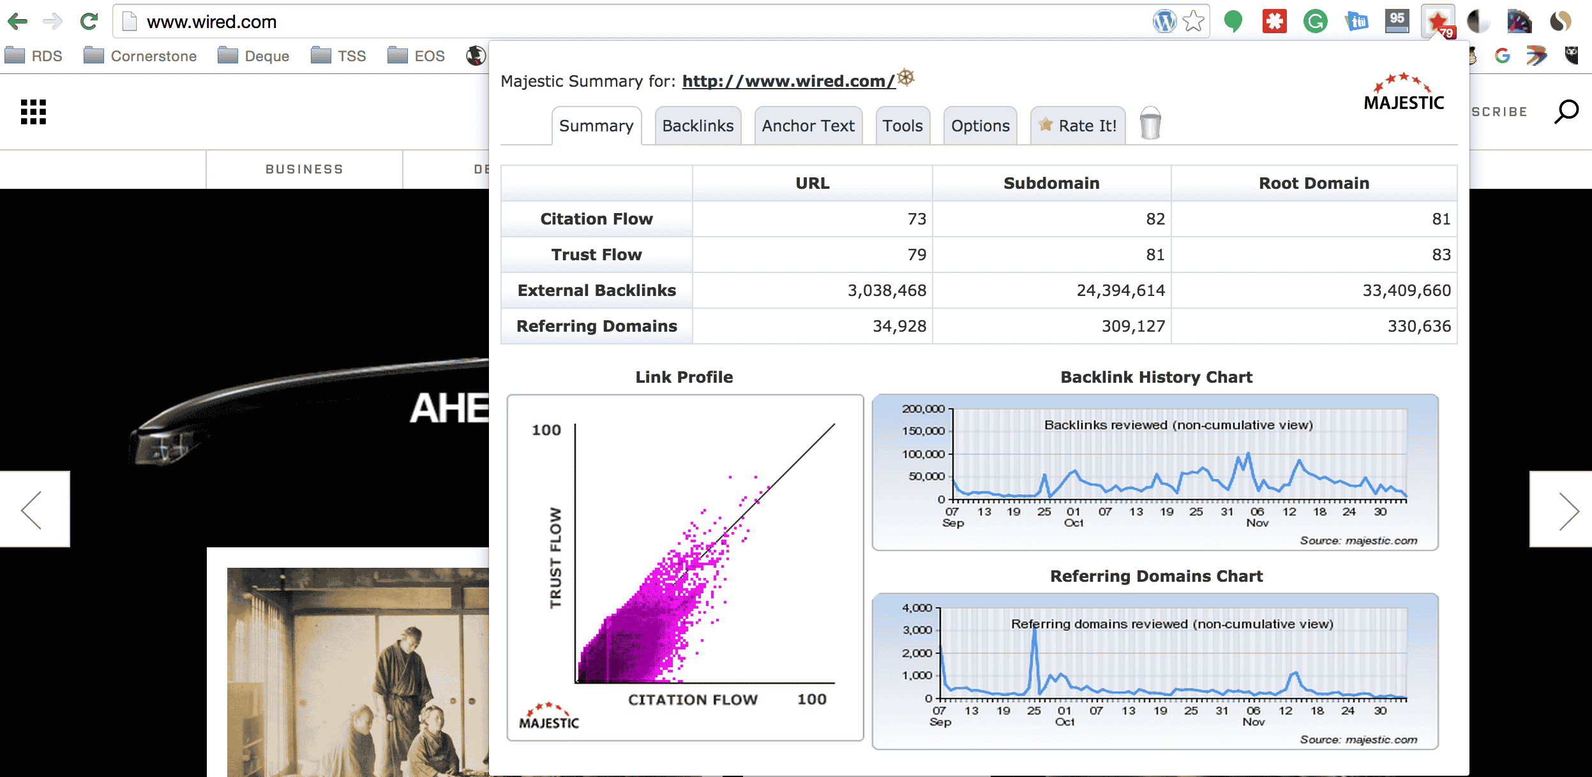Click the External Backlinks row label
1592x777 pixels.
597,290
